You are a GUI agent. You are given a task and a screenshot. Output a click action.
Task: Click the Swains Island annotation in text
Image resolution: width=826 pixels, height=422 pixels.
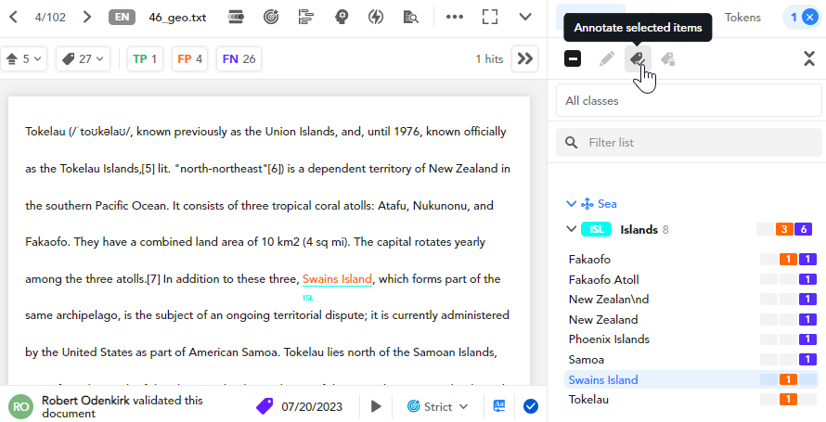click(x=337, y=279)
